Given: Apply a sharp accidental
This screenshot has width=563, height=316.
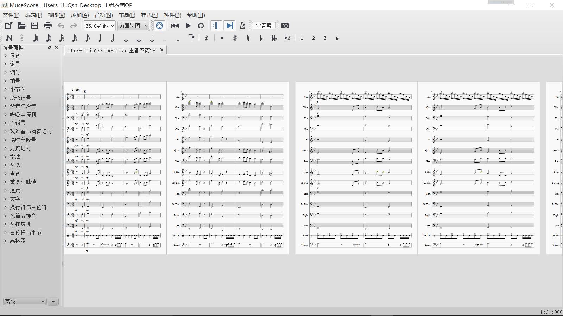Looking at the screenshot, I should [235, 38].
